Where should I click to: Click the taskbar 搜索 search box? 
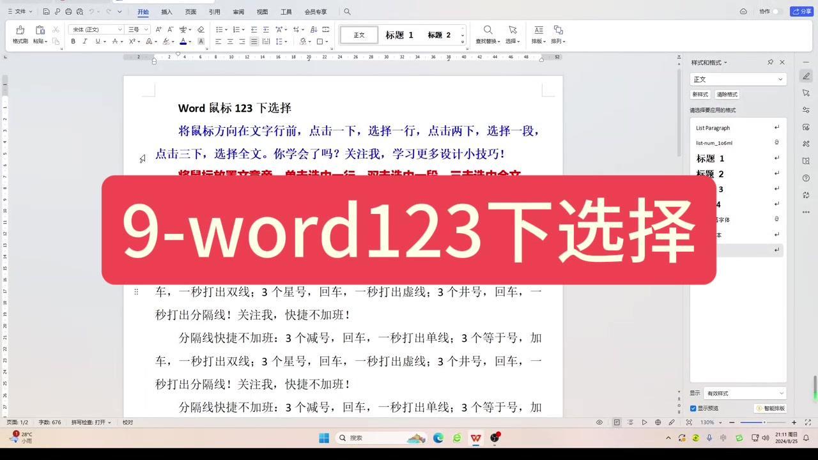381,438
